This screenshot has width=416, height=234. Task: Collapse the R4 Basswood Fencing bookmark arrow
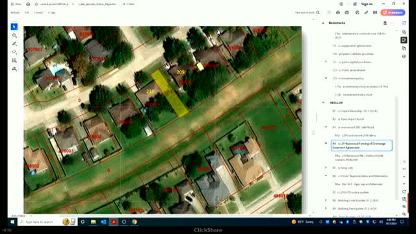pos(326,144)
